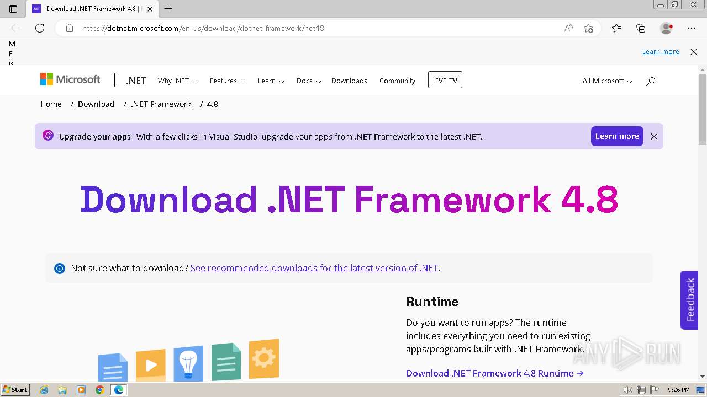Viewport: 707px width, 397px height.
Task: Close the top notification bar
Action: (x=694, y=52)
